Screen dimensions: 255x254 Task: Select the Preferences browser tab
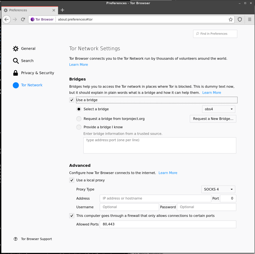click(x=30, y=10)
